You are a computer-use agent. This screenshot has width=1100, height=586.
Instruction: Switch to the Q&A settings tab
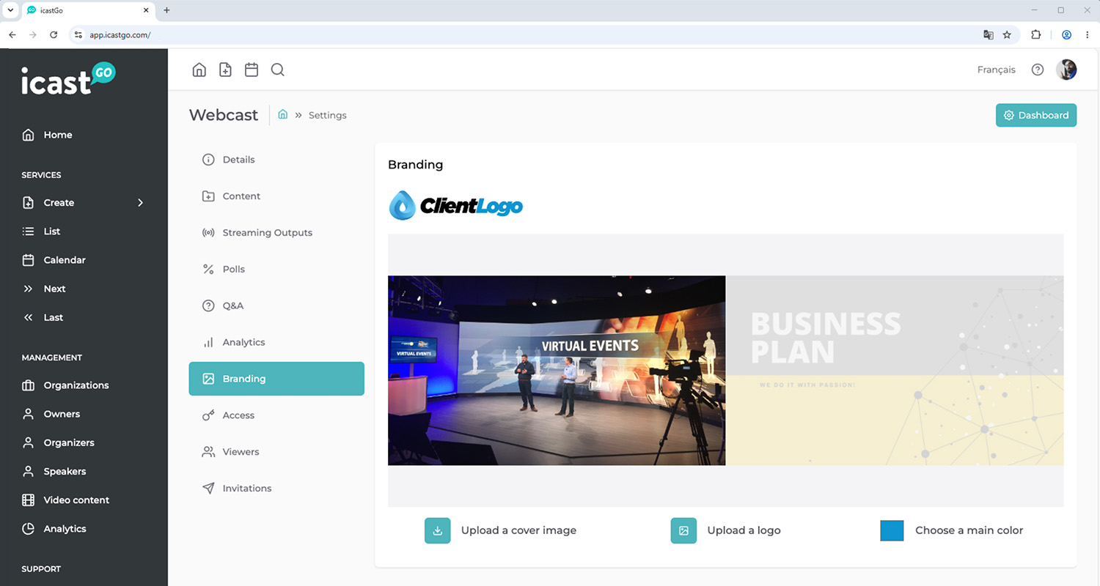276,305
